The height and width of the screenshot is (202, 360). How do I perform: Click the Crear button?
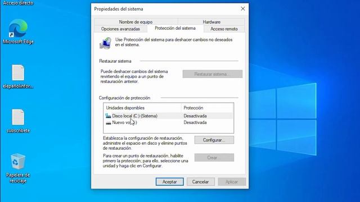click(x=214, y=158)
